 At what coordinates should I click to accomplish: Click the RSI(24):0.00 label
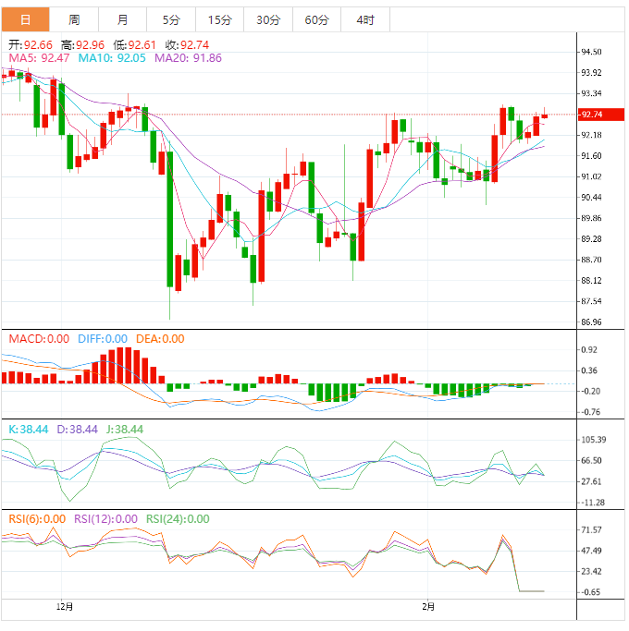[178, 519]
